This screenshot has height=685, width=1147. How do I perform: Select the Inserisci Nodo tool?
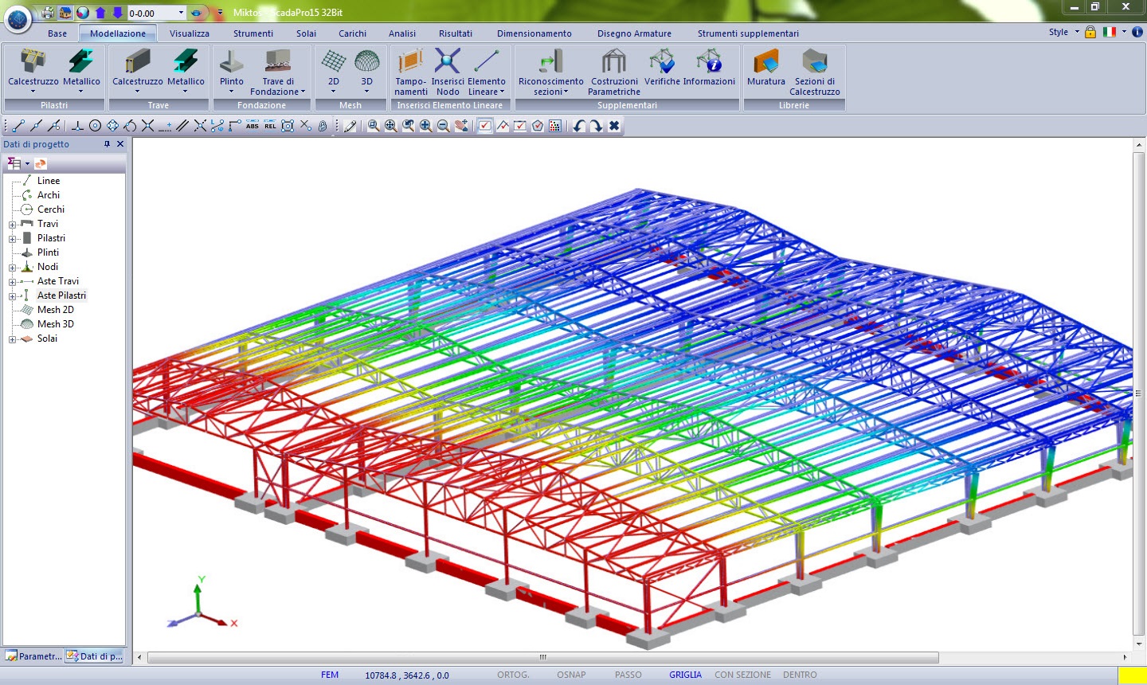tap(448, 64)
